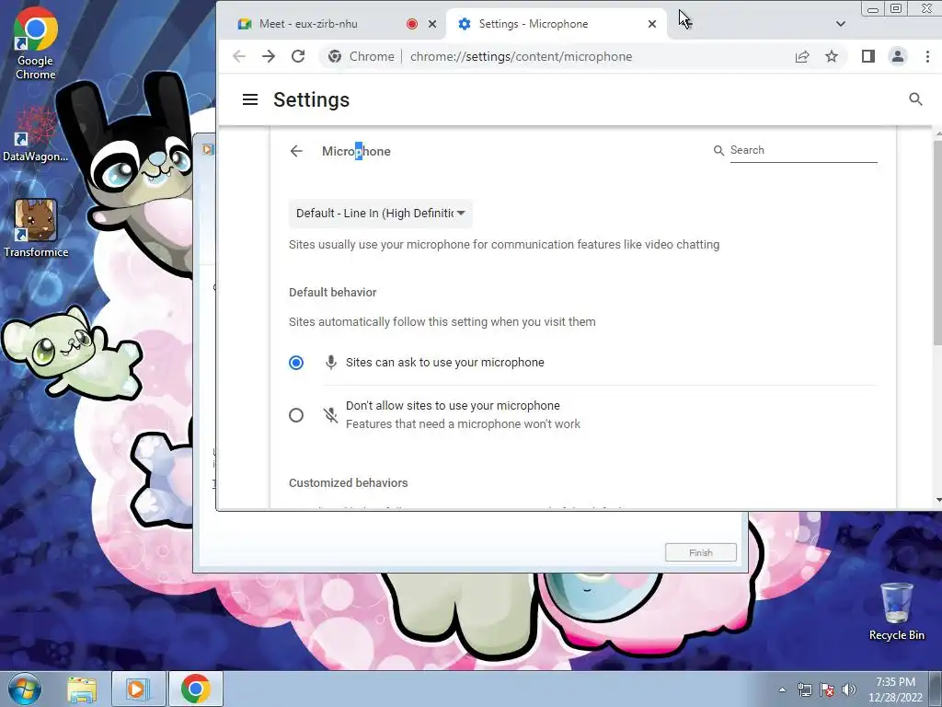Image resolution: width=942 pixels, height=707 pixels.
Task: Click the Chrome taskbar button
Action: pyautogui.click(x=195, y=689)
